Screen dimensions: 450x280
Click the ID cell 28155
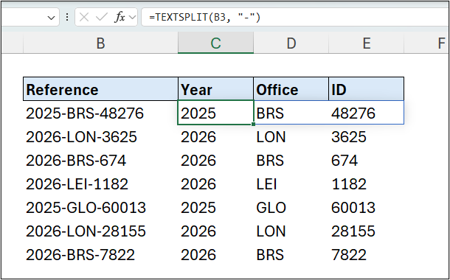[x=366, y=231]
